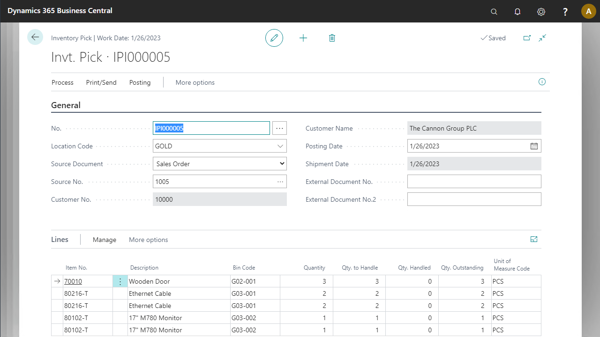Sort by the Item No. column header

point(76,268)
